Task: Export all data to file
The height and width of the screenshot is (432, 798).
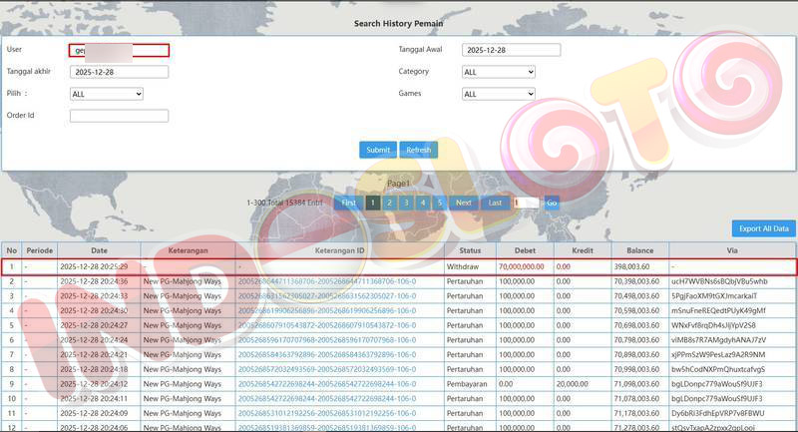Action: (763, 228)
